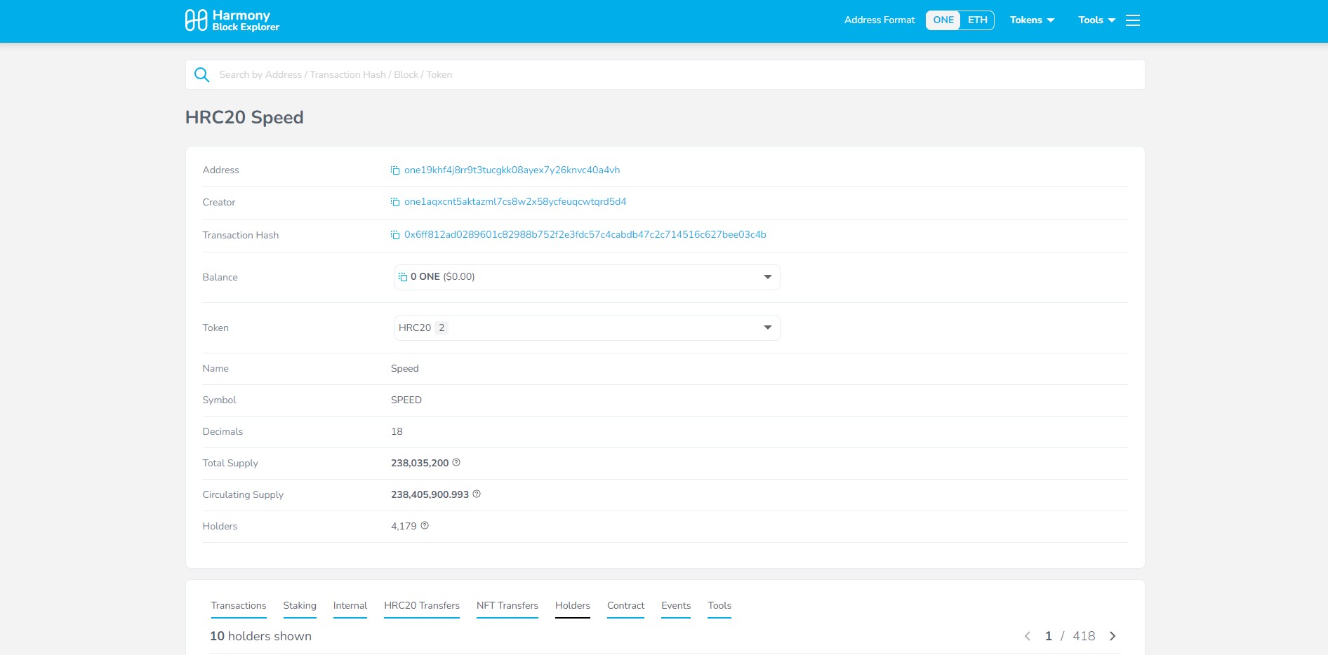The width and height of the screenshot is (1328, 655).
Task: Open the Harmony Block Explorer logo
Action: click(232, 20)
